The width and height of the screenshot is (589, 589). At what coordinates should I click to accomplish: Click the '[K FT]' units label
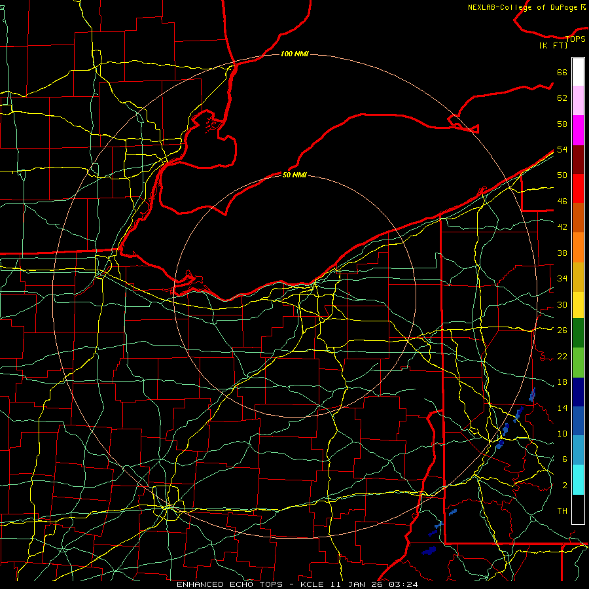tap(553, 46)
